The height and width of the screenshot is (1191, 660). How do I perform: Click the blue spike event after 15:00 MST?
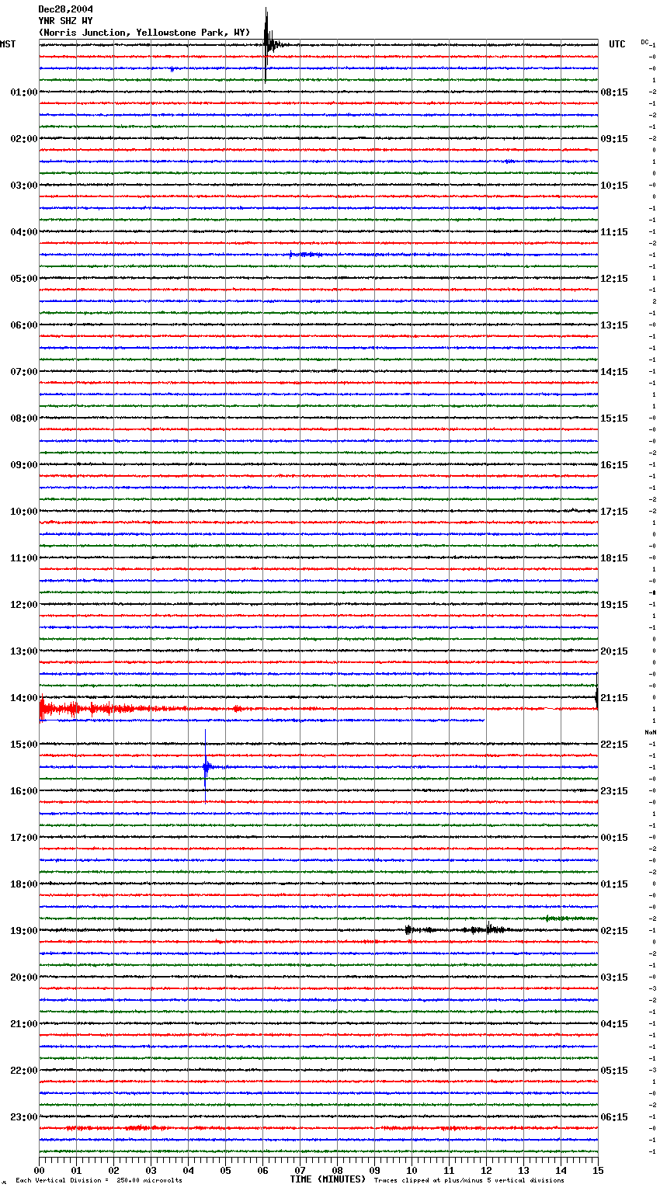point(206,767)
